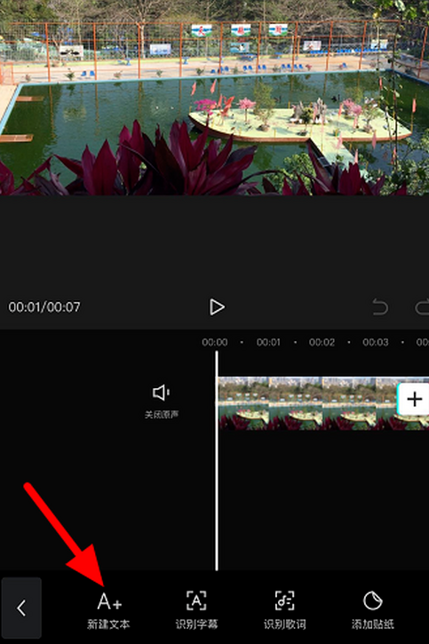Tap the pond video preview image
Screen dimensions: 429x644
tap(214, 98)
